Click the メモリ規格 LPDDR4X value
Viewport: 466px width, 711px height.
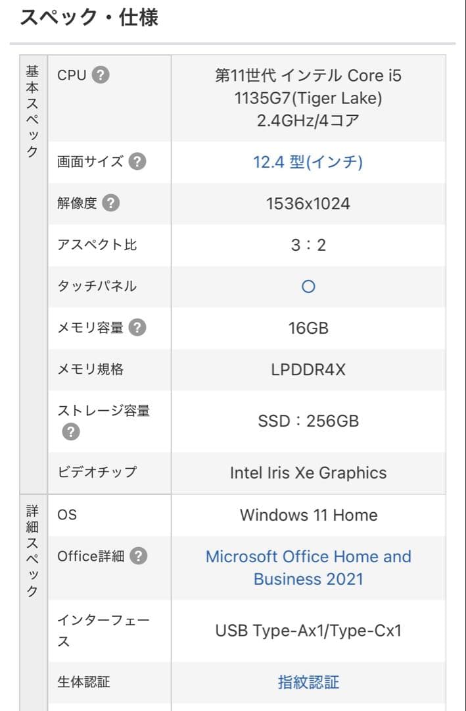pyautogui.click(x=309, y=369)
